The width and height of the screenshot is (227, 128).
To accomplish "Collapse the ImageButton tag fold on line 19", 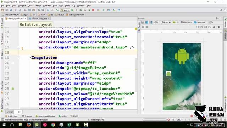I will click(x=18, y=58).
